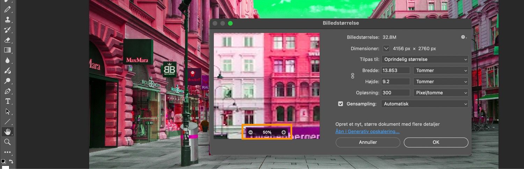Select the Dodge tool
524x169 pixels.
coord(7,81)
